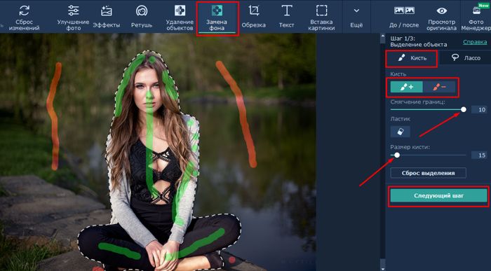Image resolution: width=491 pixels, height=271 pixels.
Task: Open the Удаление объектов tool
Action: (x=180, y=18)
